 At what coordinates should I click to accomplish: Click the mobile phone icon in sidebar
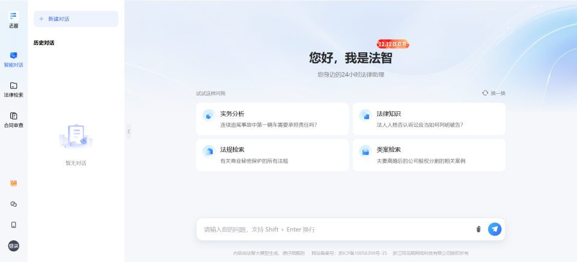click(14, 225)
